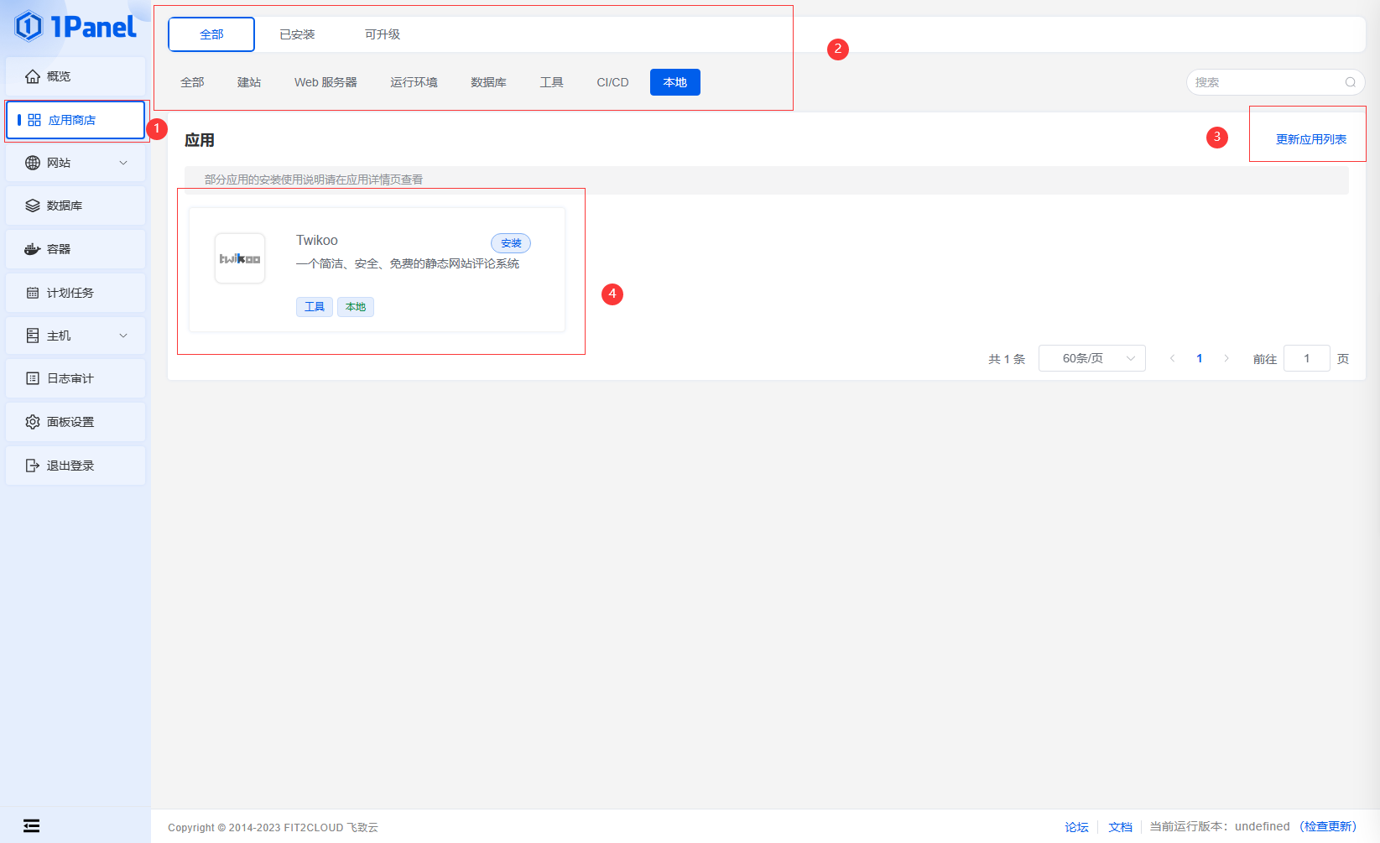Open the 60 per page dropdown
Screen dimensions: 1380x843
(1091, 358)
